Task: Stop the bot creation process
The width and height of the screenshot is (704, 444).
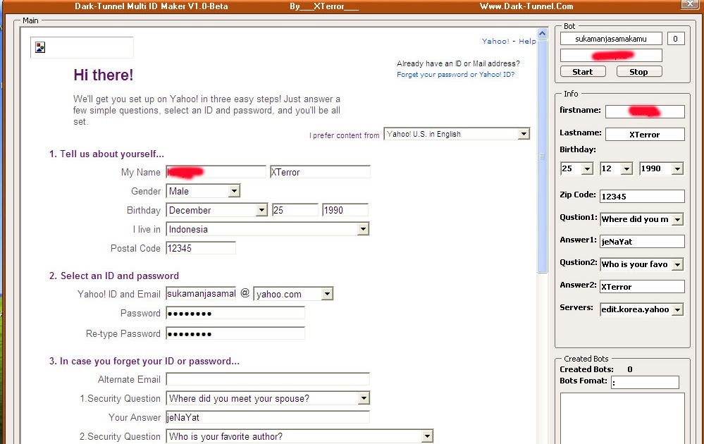Action: pyautogui.click(x=639, y=72)
